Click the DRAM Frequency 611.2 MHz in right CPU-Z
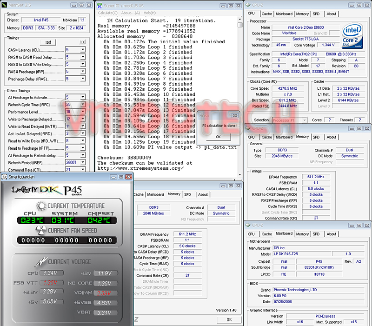 coord(316,177)
